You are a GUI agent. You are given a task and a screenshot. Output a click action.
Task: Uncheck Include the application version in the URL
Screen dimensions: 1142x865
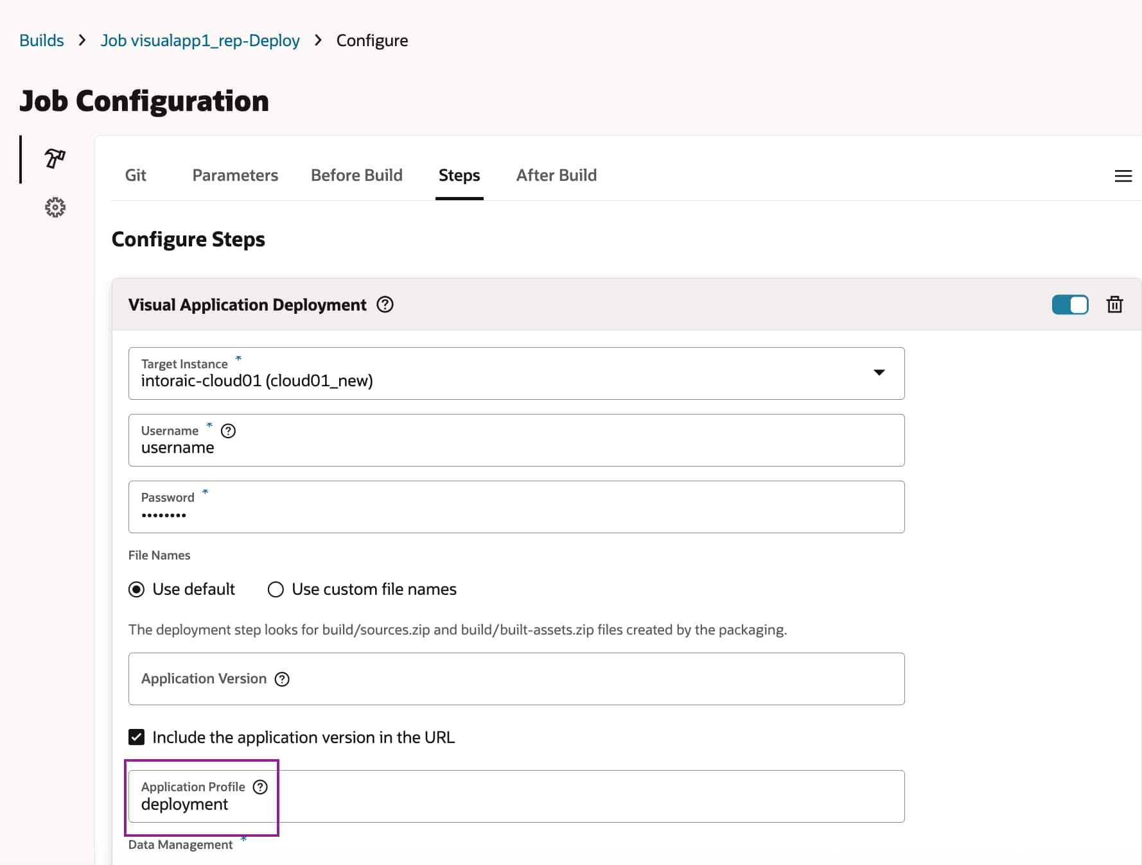click(x=136, y=737)
